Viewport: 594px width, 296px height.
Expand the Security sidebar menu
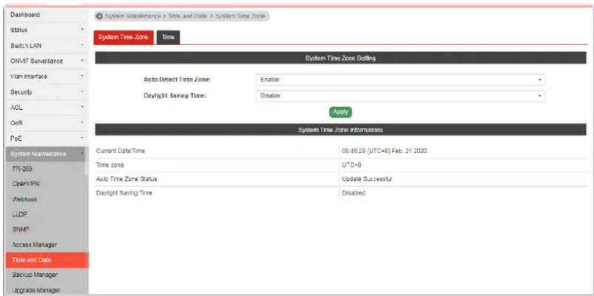47,92
